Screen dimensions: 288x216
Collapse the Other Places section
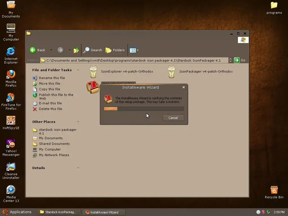point(78,122)
